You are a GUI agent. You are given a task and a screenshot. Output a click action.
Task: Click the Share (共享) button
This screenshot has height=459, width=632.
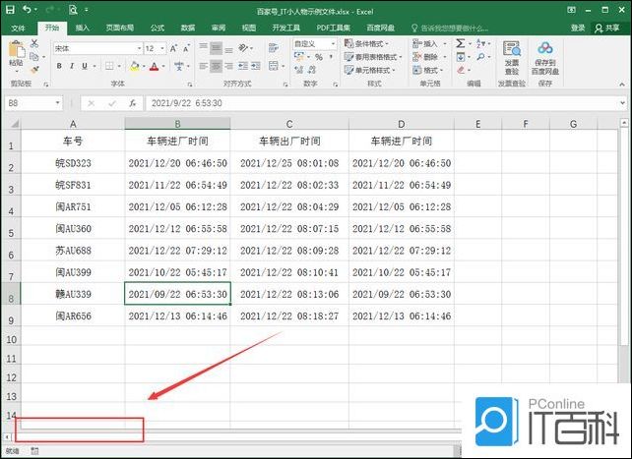point(607,28)
